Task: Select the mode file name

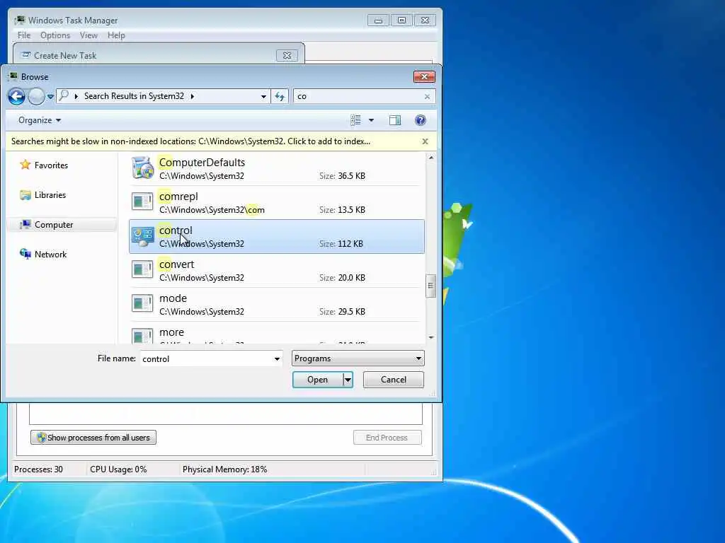Action: point(173,298)
